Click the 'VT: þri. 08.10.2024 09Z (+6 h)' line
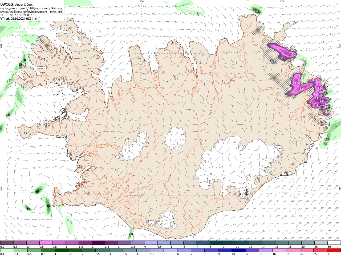 pos(20,19)
